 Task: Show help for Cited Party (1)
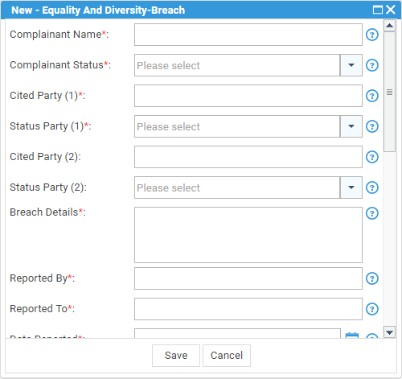(372, 96)
